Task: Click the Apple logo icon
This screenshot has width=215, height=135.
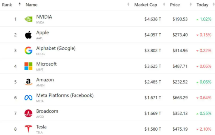Action: pyautogui.click(x=28, y=35)
